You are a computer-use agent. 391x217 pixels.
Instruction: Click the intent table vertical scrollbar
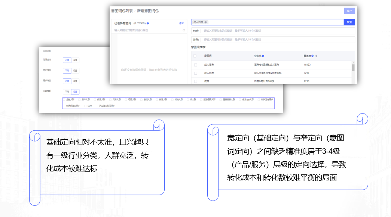(x=353, y=67)
